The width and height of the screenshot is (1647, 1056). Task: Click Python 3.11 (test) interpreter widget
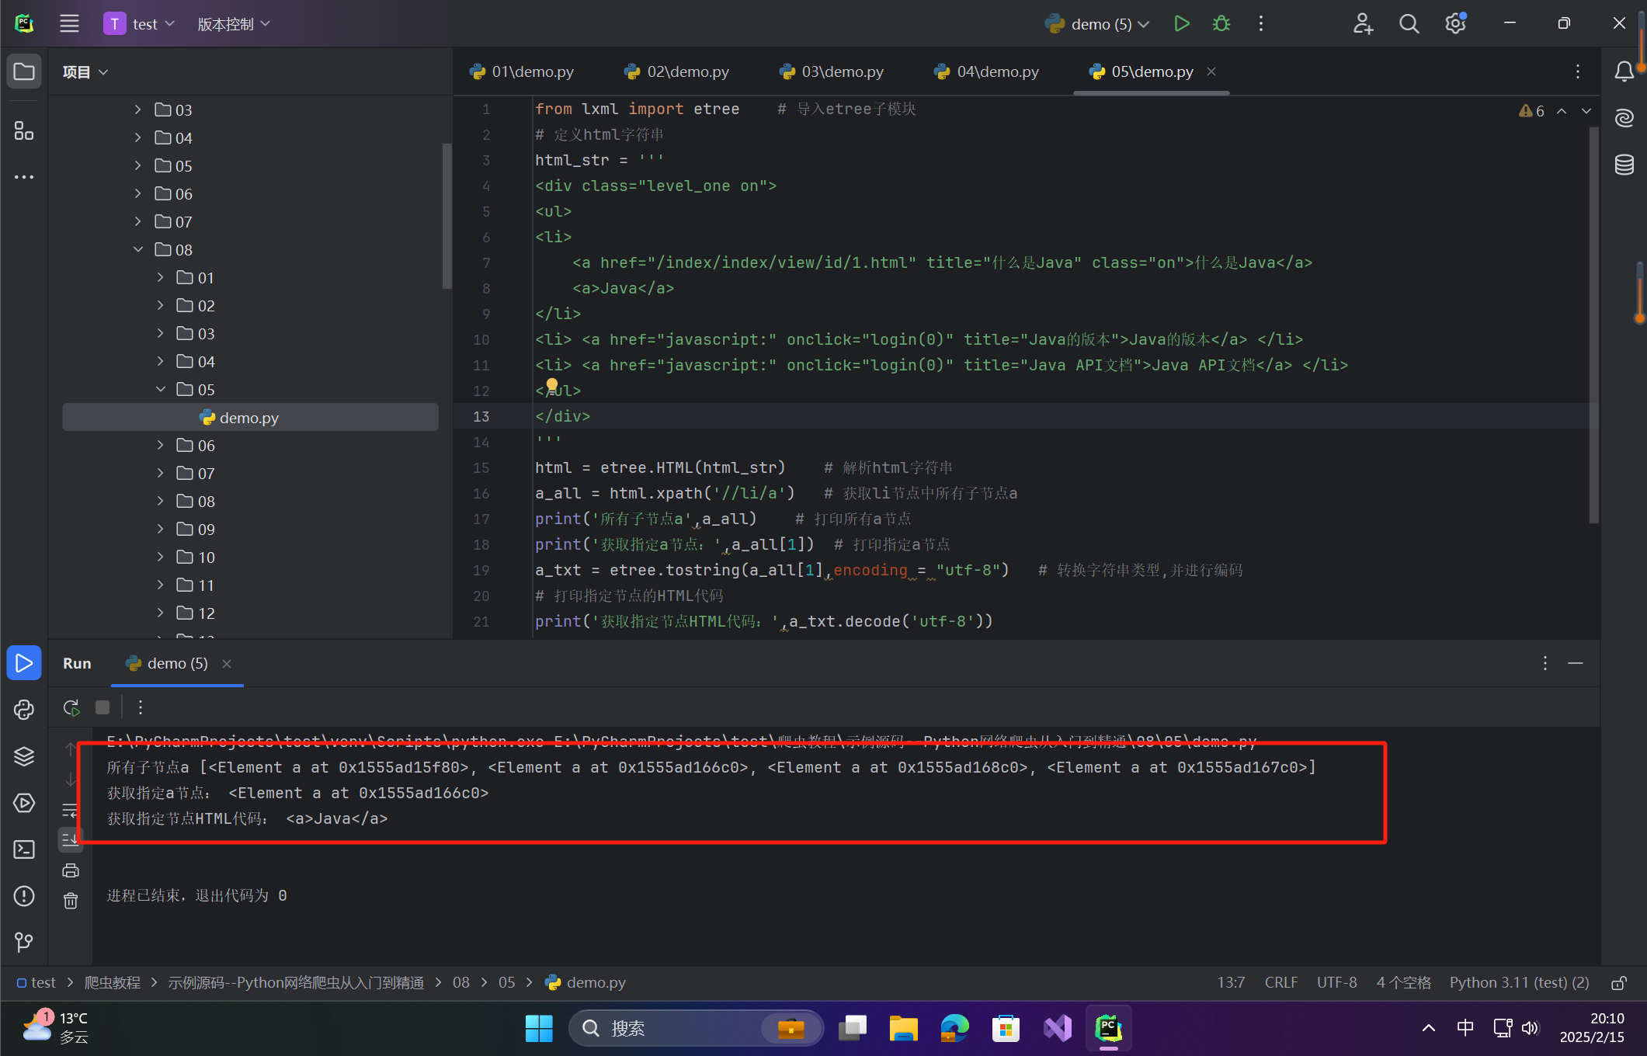point(1519,983)
